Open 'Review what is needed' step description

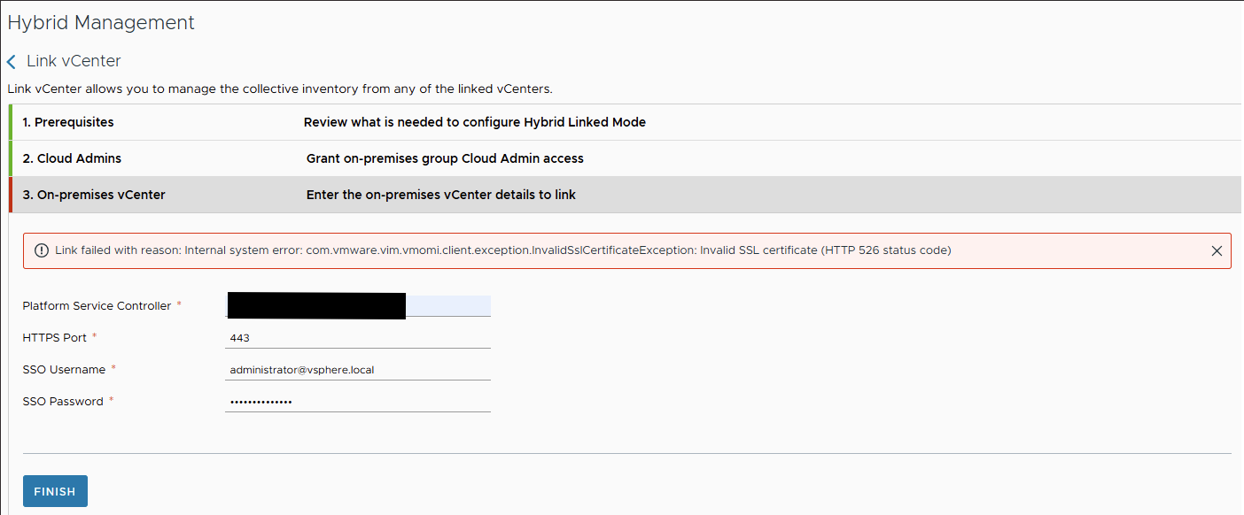click(x=474, y=122)
